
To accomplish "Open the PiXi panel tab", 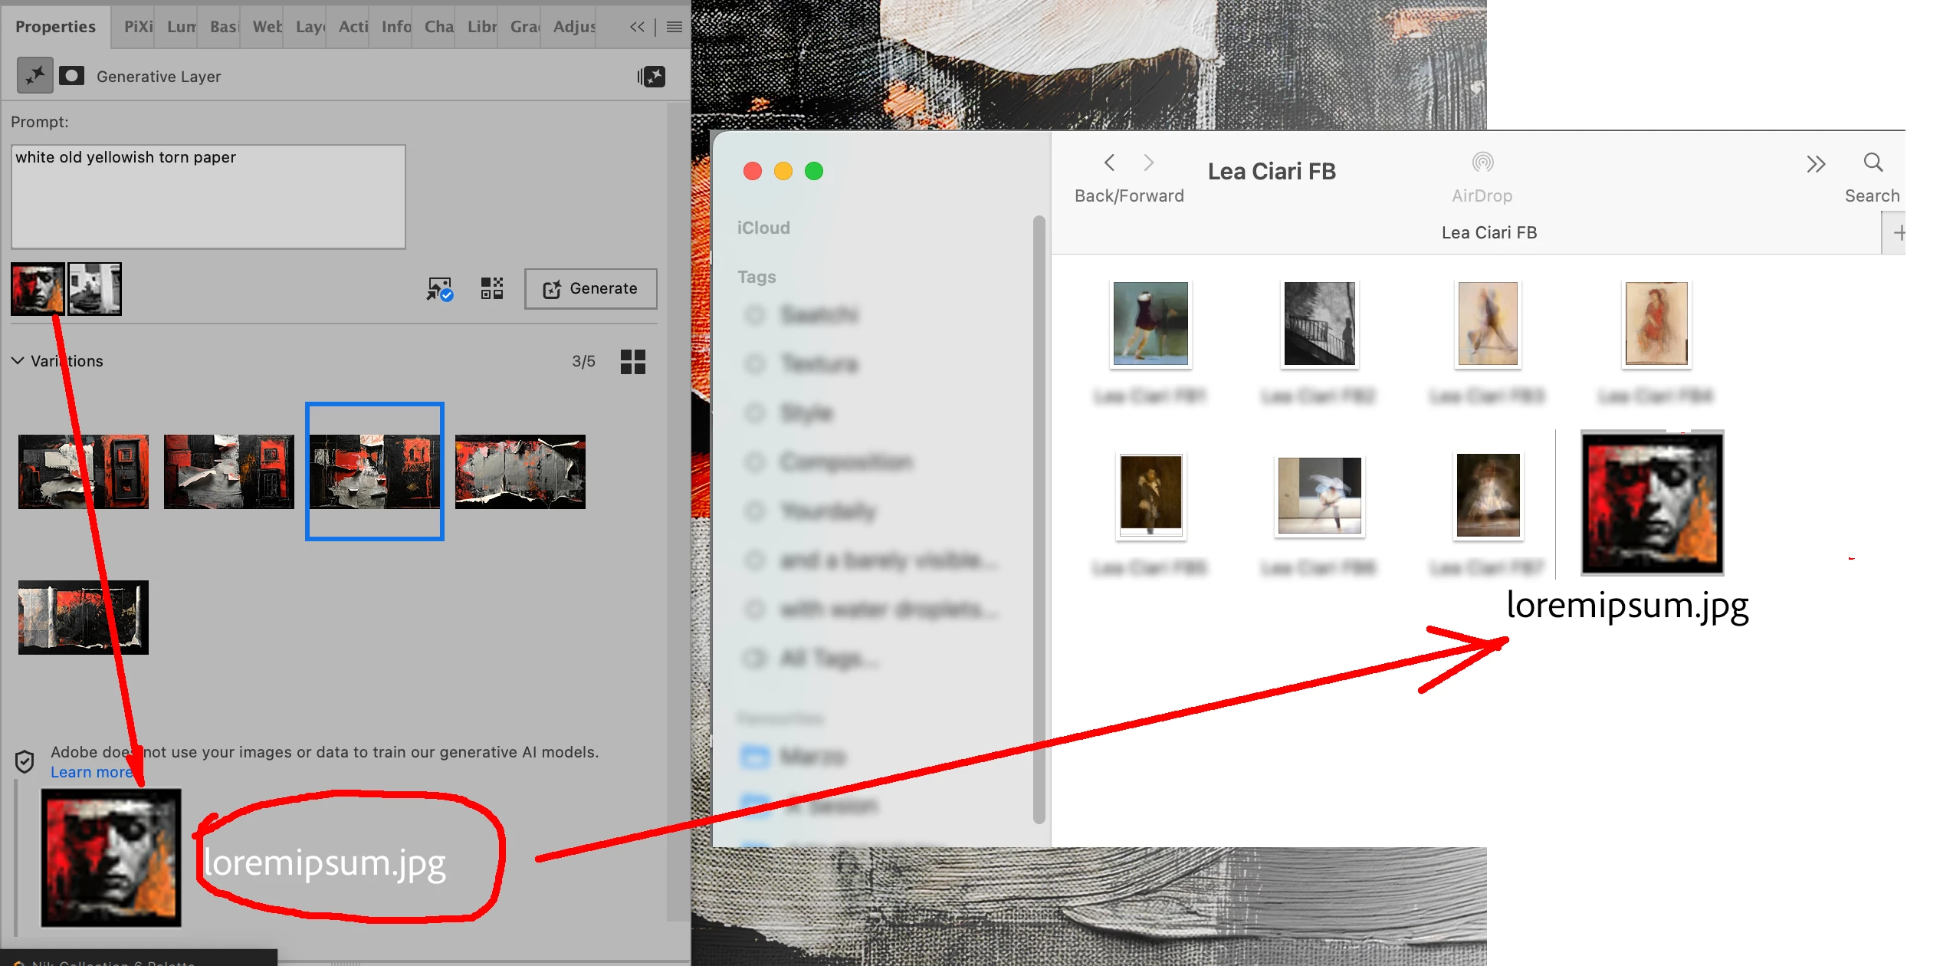I will click(139, 27).
